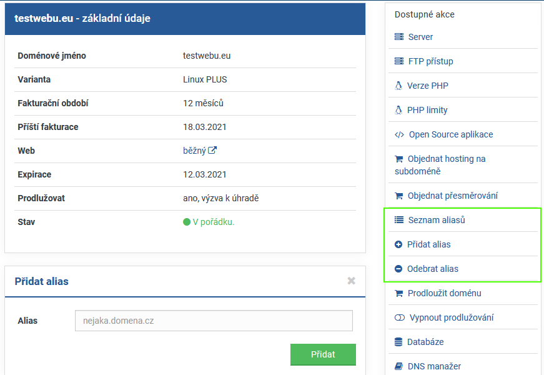544x375 pixels.
Task: Click the FTP přístup server icon
Action: (x=399, y=61)
